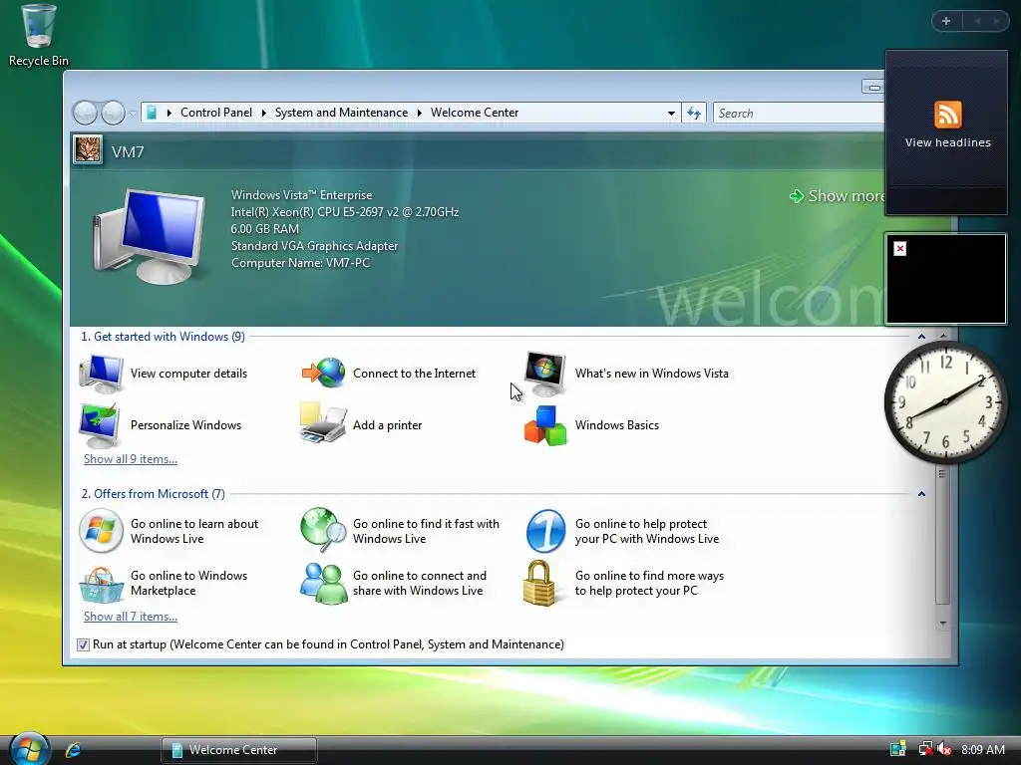Click the Windows Basics label
The image size is (1021, 765).
point(616,425)
